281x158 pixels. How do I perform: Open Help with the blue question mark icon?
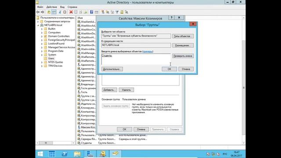(92, 12)
